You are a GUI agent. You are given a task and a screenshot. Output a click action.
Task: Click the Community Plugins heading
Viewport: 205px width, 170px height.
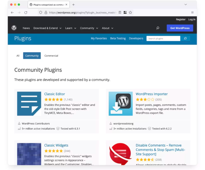(38, 70)
